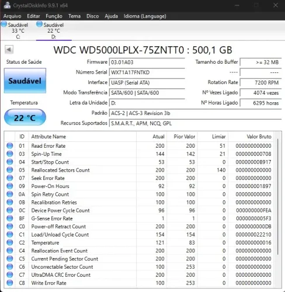Click the status icon for Write Error Rate
The width and height of the screenshot is (285, 292).
click(10, 283)
